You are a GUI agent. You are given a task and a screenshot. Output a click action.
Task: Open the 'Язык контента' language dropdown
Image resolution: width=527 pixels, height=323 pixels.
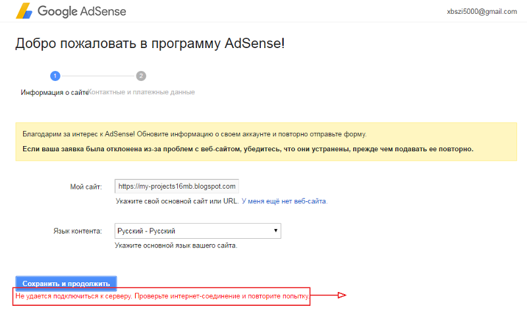198,231
